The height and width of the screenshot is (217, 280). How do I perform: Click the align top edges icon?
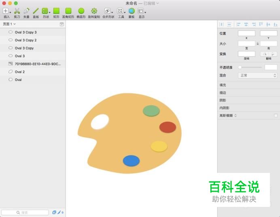coord(261,24)
